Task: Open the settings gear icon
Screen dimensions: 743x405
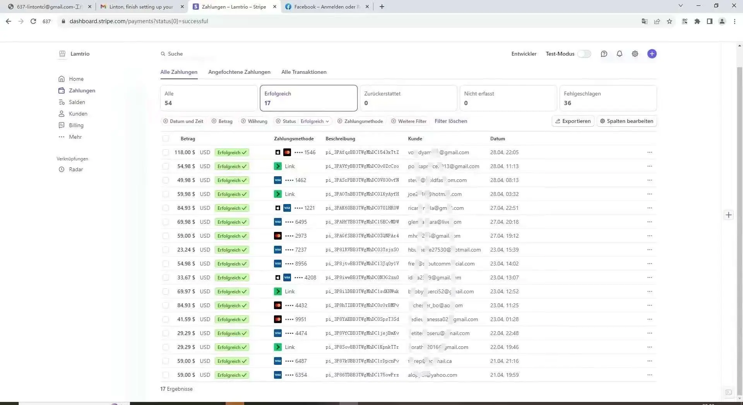Action: coord(635,54)
